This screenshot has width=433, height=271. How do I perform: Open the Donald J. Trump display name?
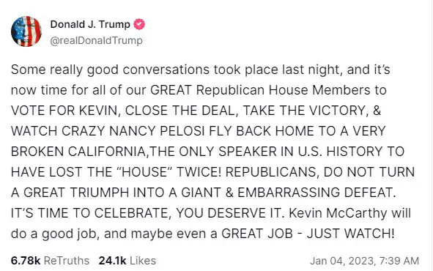pyautogui.click(x=90, y=24)
